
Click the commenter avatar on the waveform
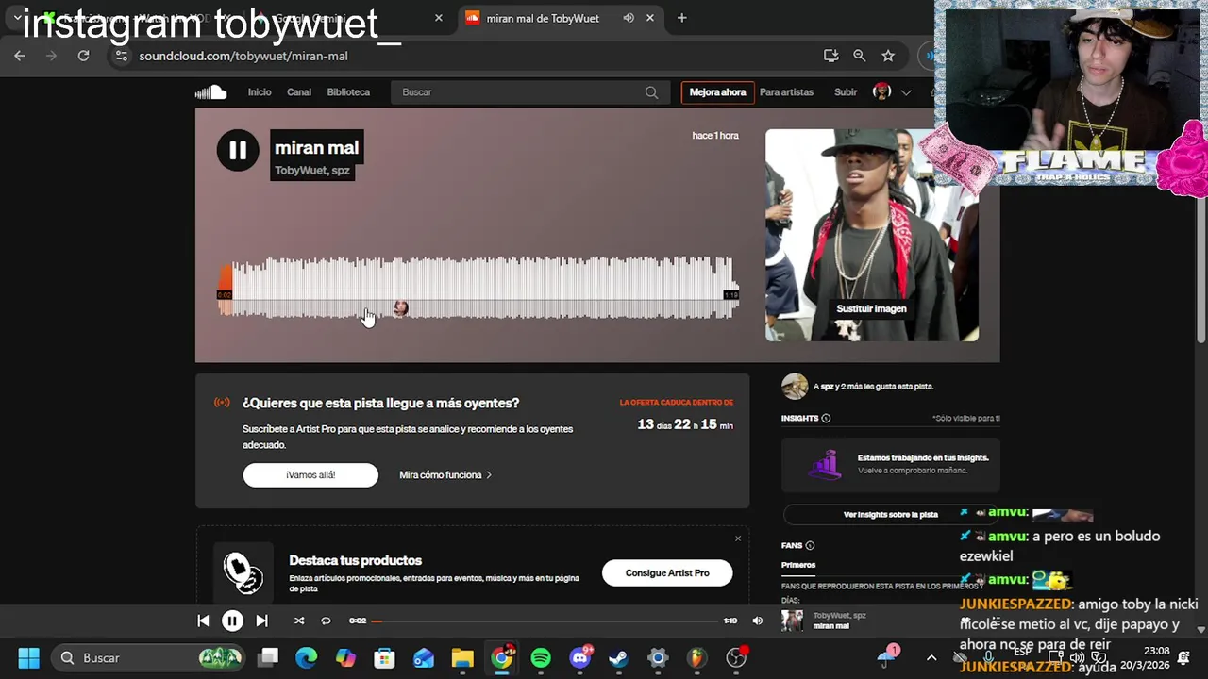pyautogui.click(x=401, y=307)
